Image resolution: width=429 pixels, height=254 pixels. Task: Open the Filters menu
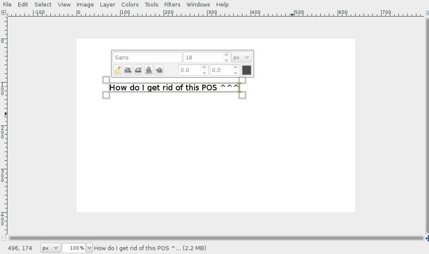pyautogui.click(x=172, y=4)
